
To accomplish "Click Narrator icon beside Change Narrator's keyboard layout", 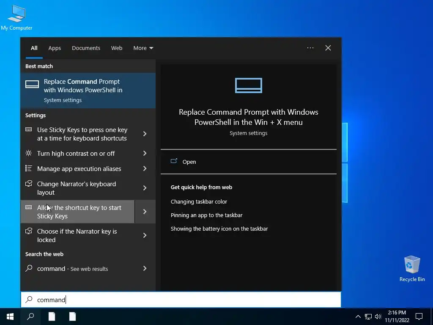I will point(29,184).
